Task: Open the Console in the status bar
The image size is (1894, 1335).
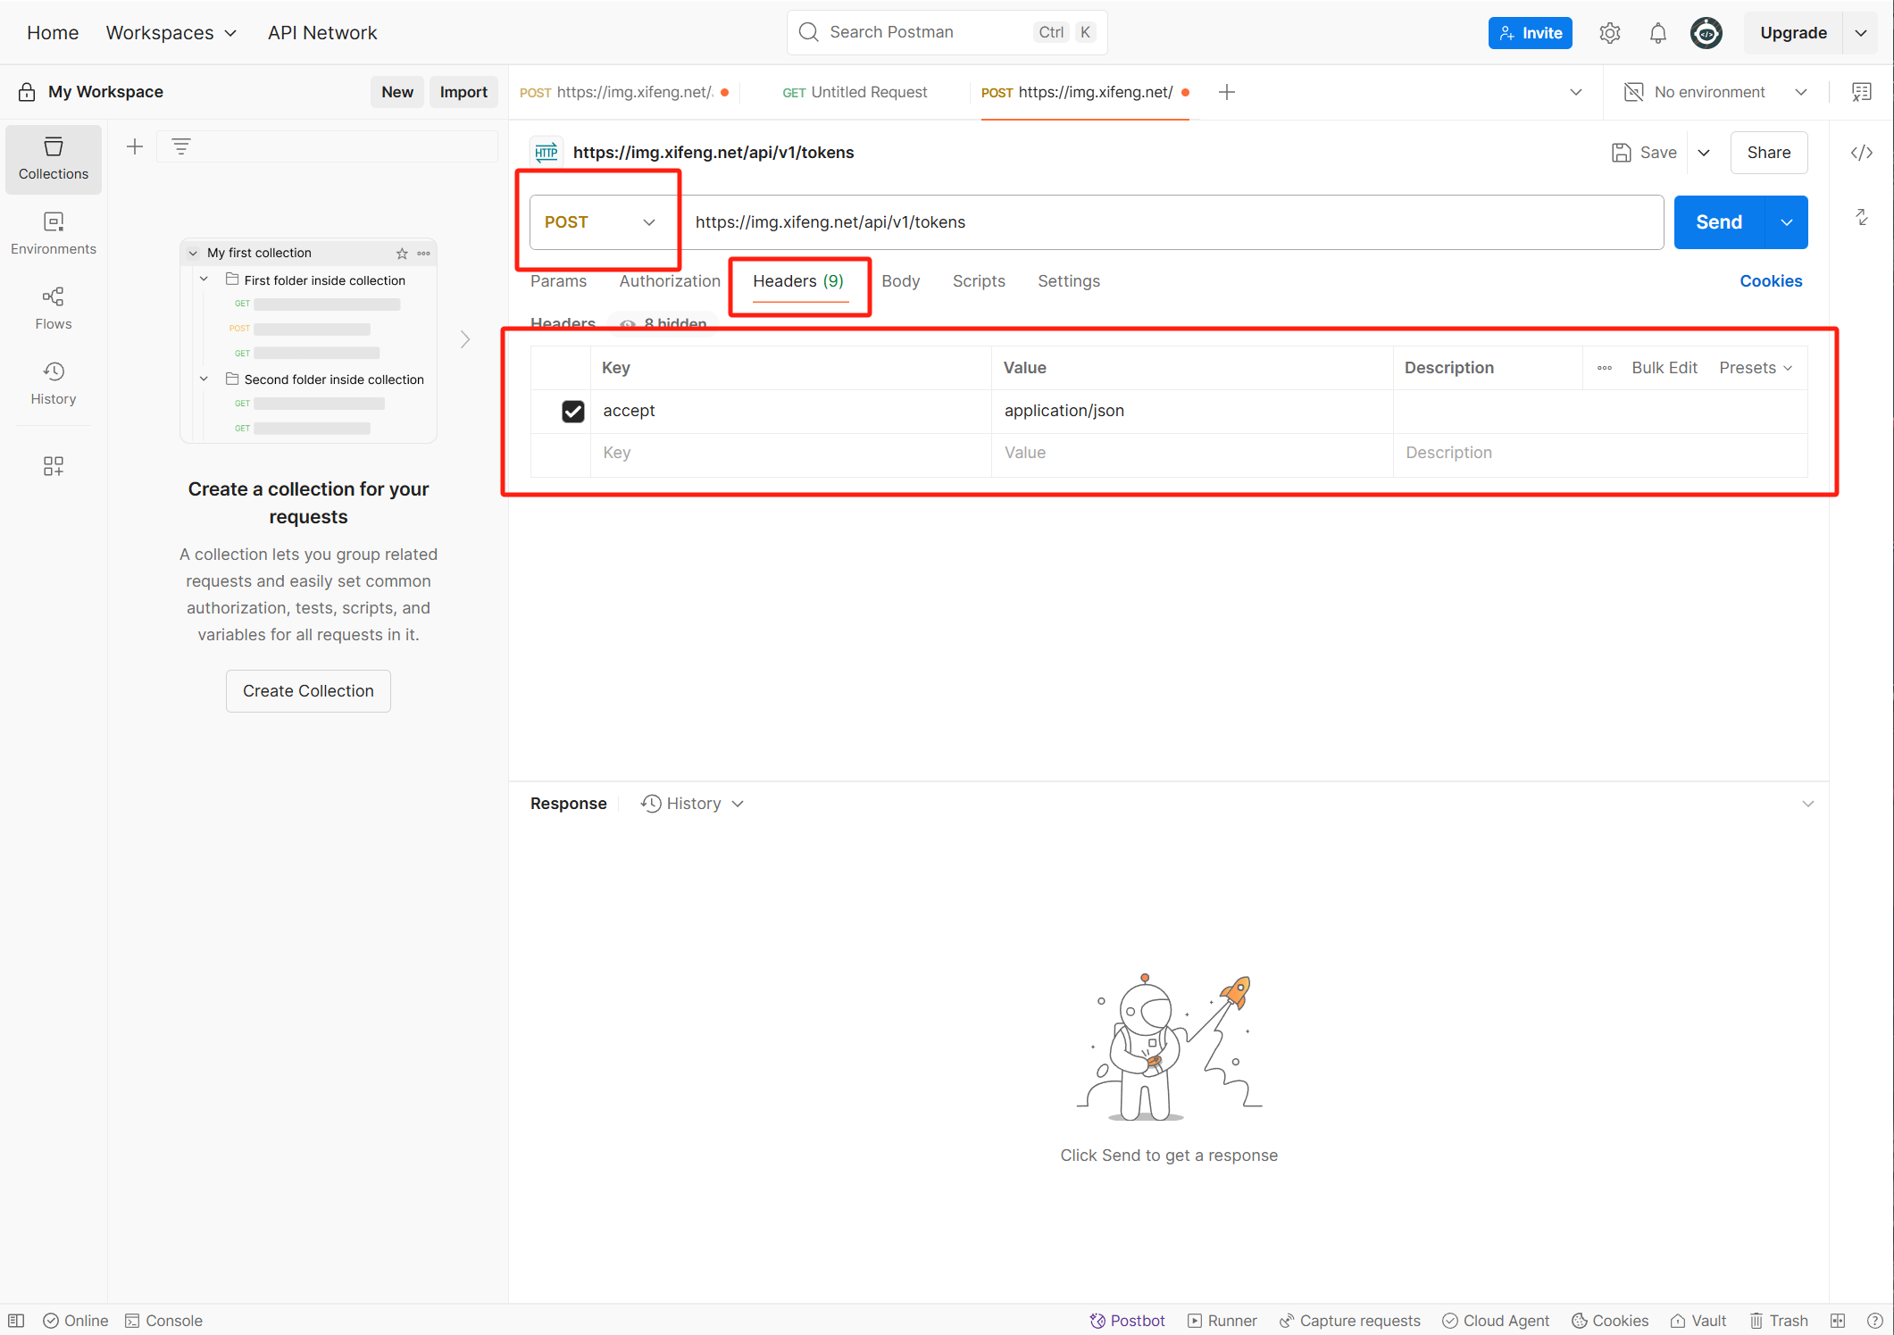Action: pos(164,1320)
